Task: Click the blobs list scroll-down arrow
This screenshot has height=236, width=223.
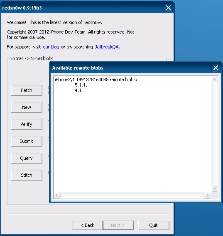Action: click(x=214, y=188)
